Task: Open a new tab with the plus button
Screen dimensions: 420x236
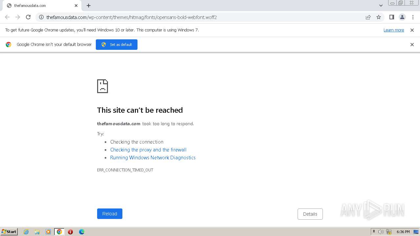Action: 89,6
